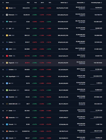Click the Bitcoin circulating supply progress bar
The height and width of the screenshot is (140, 106).
pos(96,9)
